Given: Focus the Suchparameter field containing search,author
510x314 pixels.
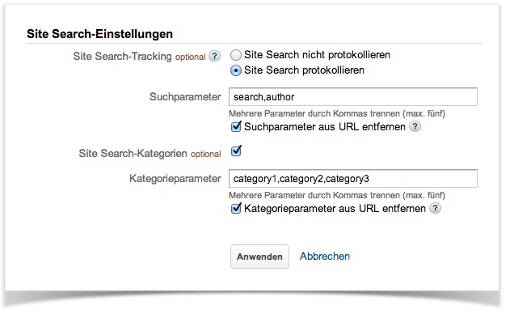Looking at the screenshot, I should [353, 97].
